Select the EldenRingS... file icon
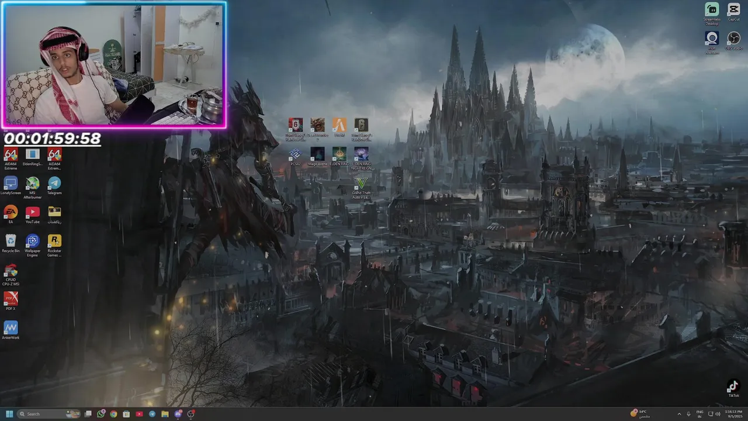This screenshot has height=421, width=748. [33, 157]
